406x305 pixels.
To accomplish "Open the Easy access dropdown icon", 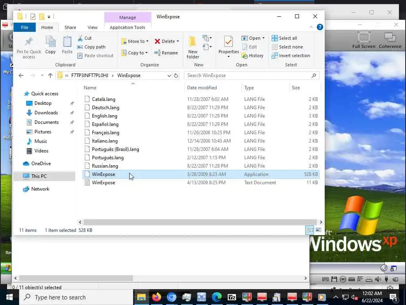I will coord(207,47).
